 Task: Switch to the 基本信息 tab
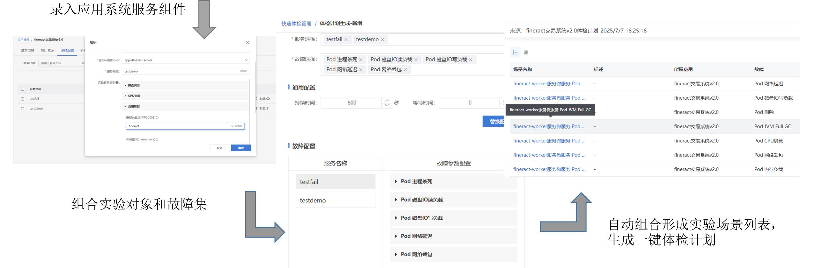[x=27, y=50]
